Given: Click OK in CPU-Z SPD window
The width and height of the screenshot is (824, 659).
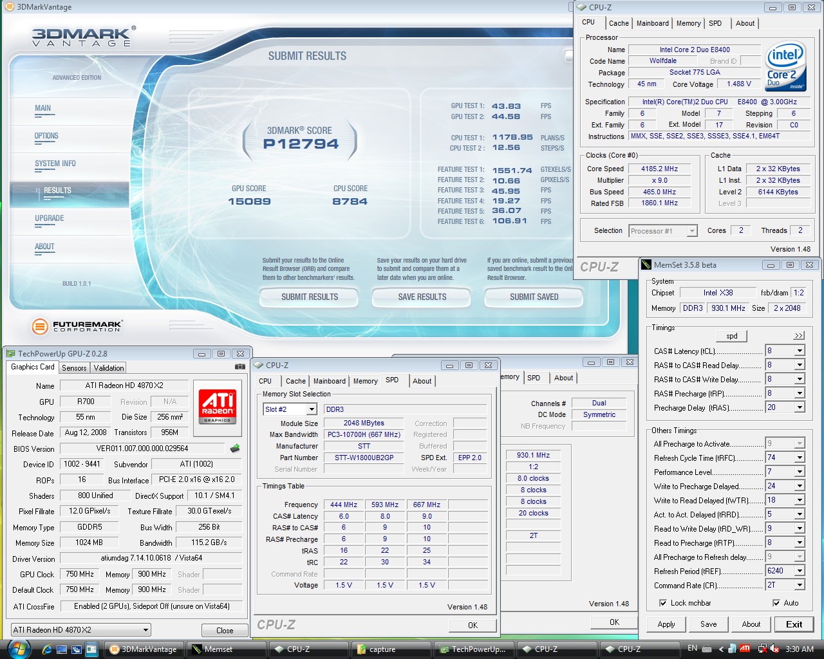Looking at the screenshot, I should (x=473, y=625).
